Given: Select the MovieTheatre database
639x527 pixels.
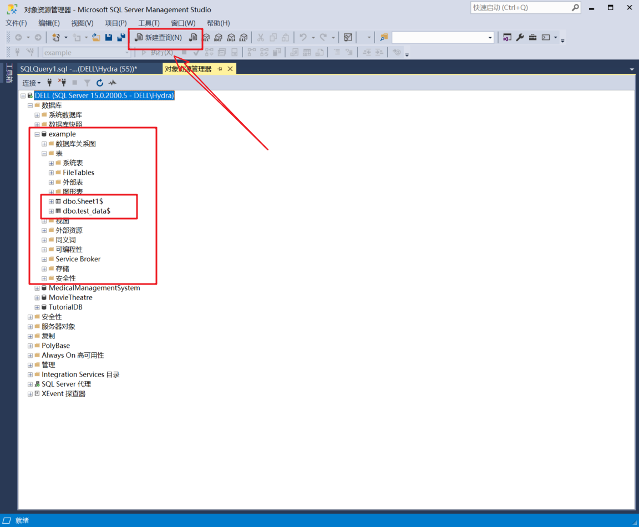Looking at the screenshot, I should [x=70, y=297].
